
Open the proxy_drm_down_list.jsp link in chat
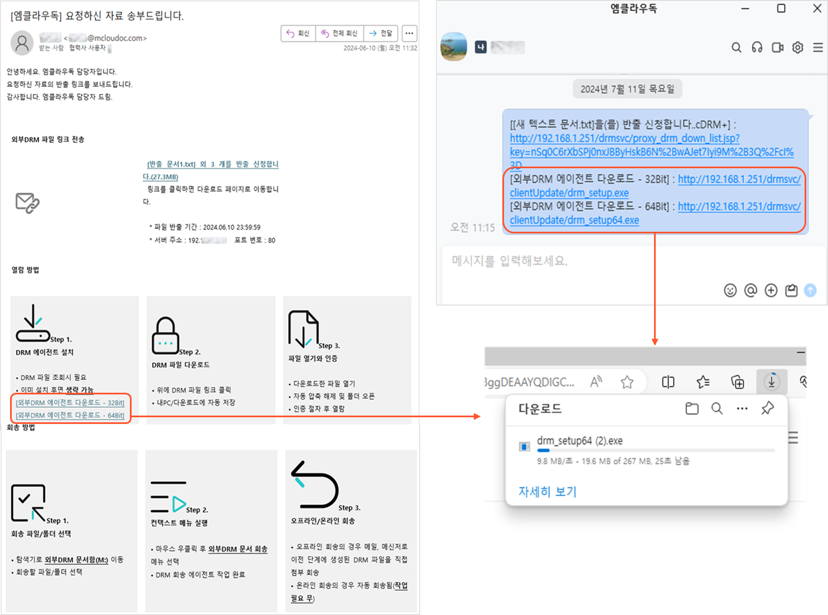[x=652, y=152]
